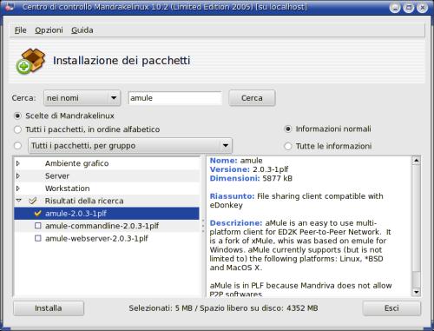This screenshot has width=434, height=331.
Task: Expand the Server tree node
Action: click(18, 175)
